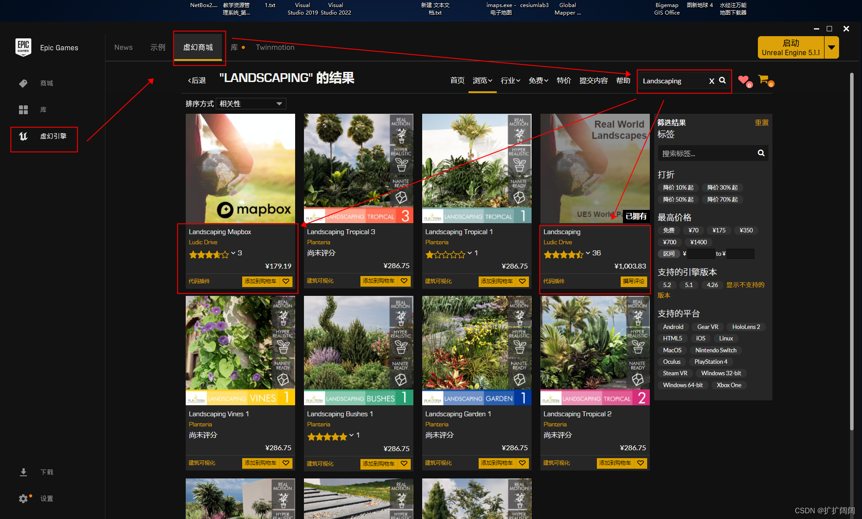Viewport: 862px width, 519px height.
Task: Open the 相关性 sort dropdown
Action: (x=250, y=103)
